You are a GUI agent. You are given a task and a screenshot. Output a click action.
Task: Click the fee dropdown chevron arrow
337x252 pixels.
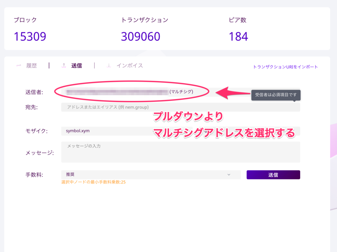[x=229, y=175]
